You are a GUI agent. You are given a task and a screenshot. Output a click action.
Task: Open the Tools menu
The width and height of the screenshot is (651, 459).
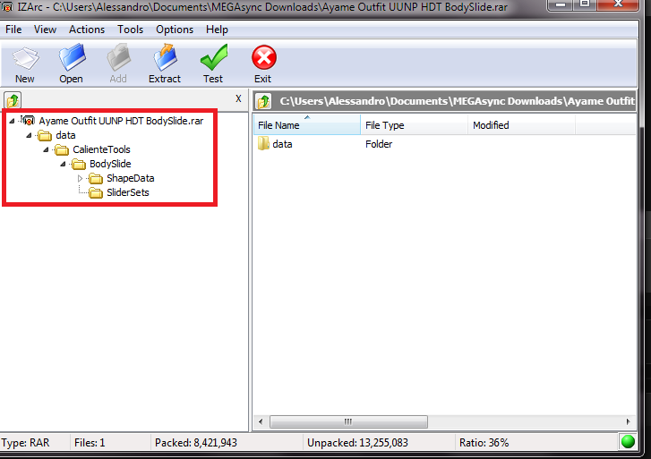tap(131, 30)
